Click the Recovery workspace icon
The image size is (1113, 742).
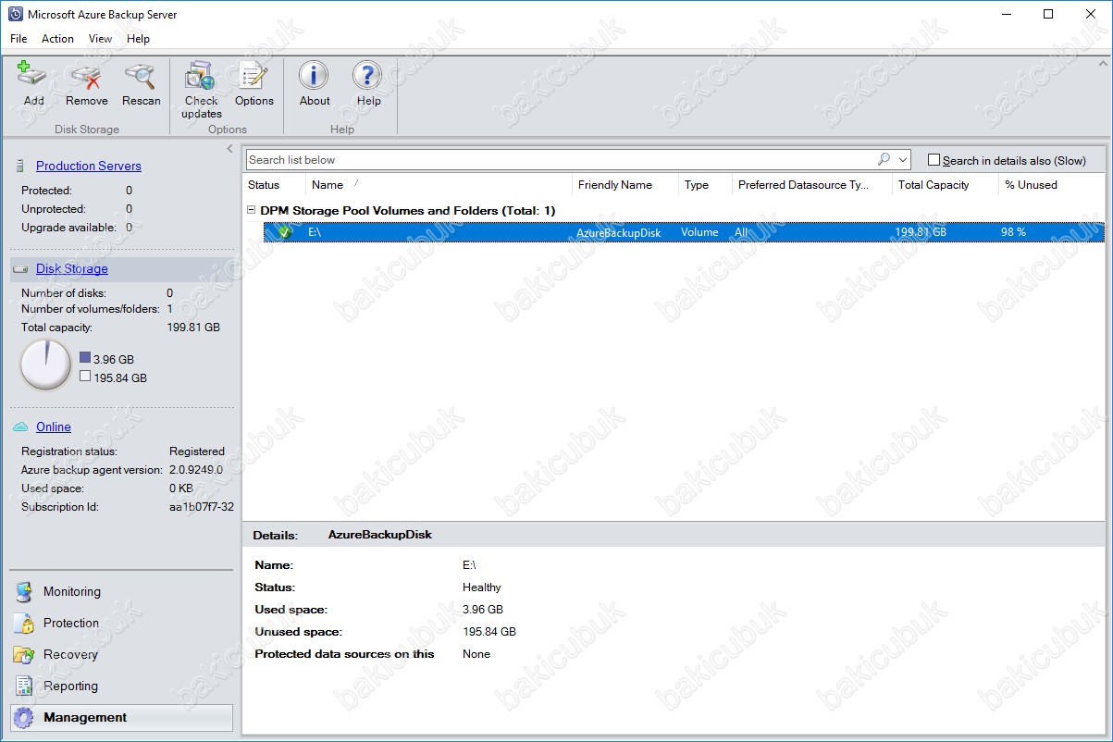24,655
